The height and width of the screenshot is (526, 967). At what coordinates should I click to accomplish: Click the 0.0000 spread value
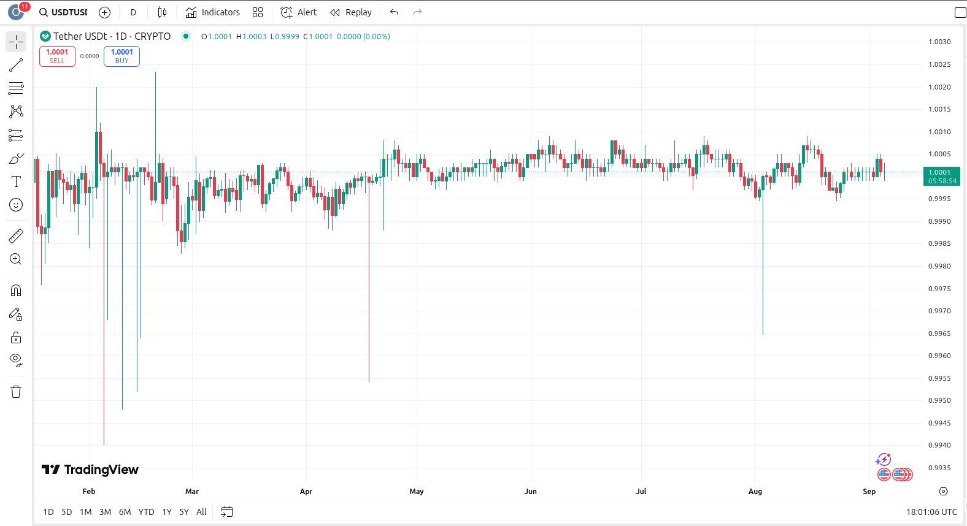click(x=90, y=56)
